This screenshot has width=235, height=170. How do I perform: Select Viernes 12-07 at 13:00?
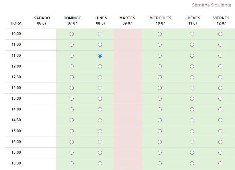click(220, 88)
